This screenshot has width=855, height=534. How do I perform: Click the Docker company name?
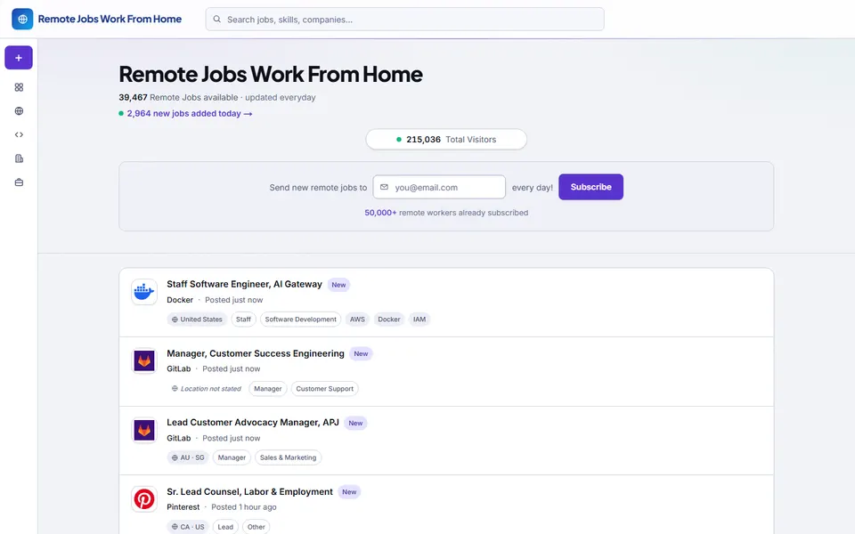tap(180, 300)
